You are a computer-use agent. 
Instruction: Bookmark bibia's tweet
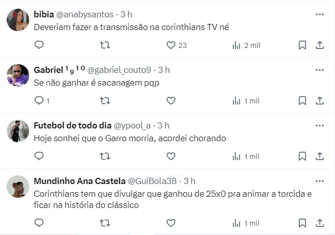(302, 45)
